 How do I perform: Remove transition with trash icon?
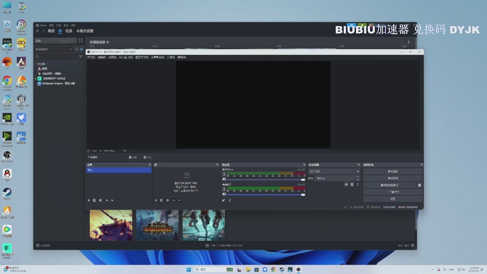tap(352, 184)
